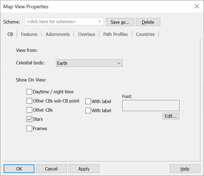Open the Countries tab
Viewport: 204px width, 176px height.
pyautogui.click(x=145, y=34)
